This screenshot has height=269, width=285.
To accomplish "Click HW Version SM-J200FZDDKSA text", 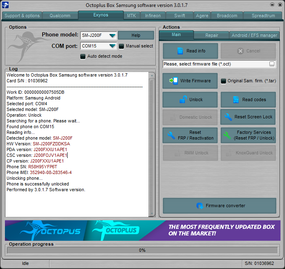I will click(x=51, y=144).
